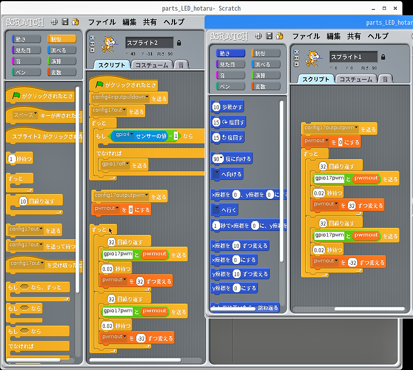The image size is (413, 370).
Task: Open ファイル menu in back Scratch window
Action: tap(102, 22)
